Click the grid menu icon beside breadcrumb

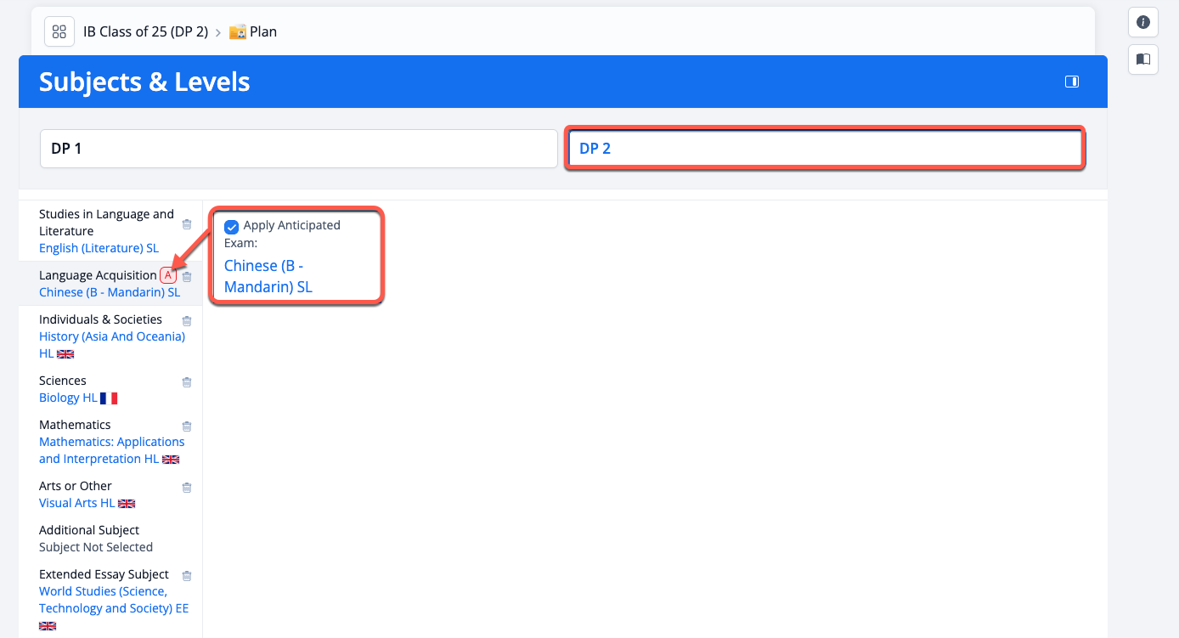pos(59,32)
